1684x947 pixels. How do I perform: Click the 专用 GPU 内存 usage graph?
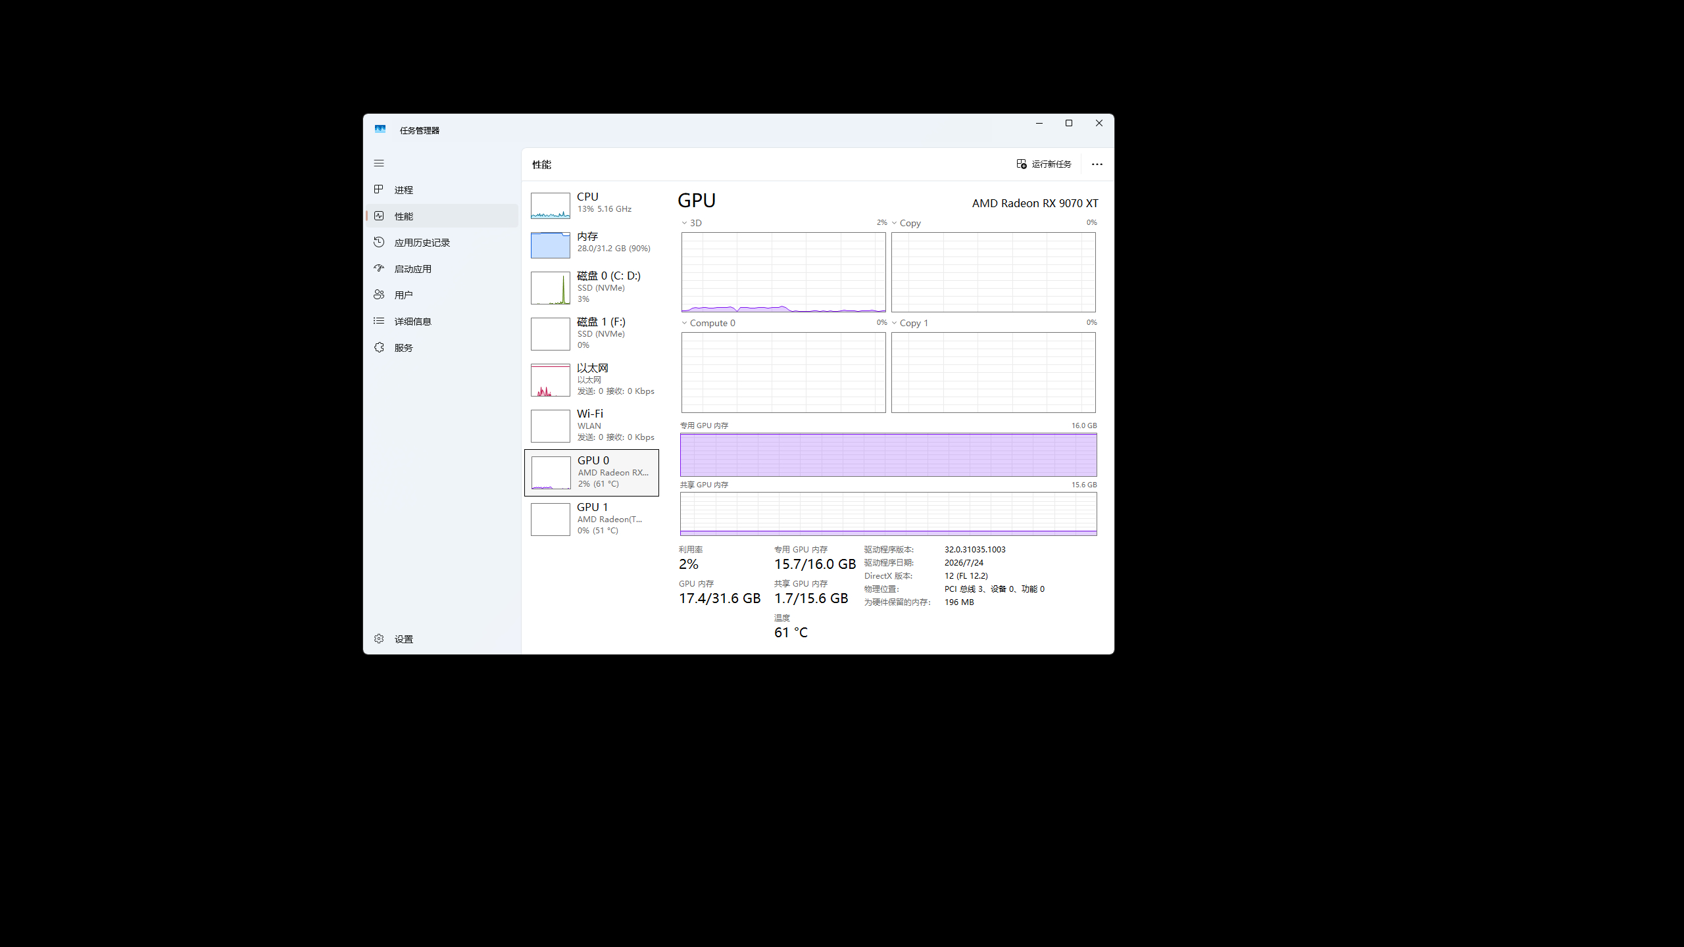click(x=888, y=454)
